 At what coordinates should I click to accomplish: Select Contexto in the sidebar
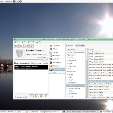click(57, 46)
